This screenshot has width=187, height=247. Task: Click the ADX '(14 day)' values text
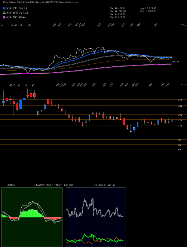[x=104, y=185]
